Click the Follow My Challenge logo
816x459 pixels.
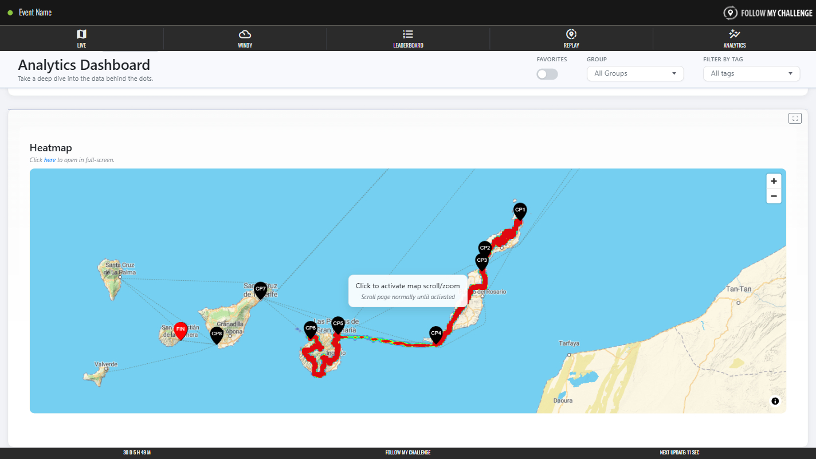point(768,13)
